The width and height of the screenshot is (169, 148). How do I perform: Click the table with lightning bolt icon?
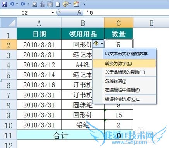[76, 4]
